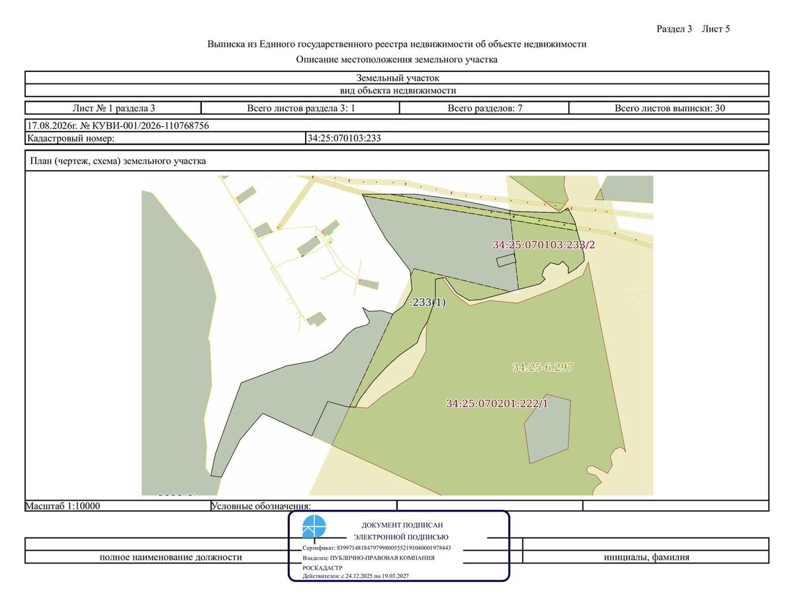Select the 'Лист 5' header text
This screenshot has width=794, height=613.
(x=716, y=29)
